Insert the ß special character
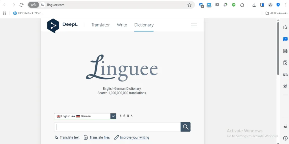The width and height of the screenshot is (289, 144). [x=124, y=116]
